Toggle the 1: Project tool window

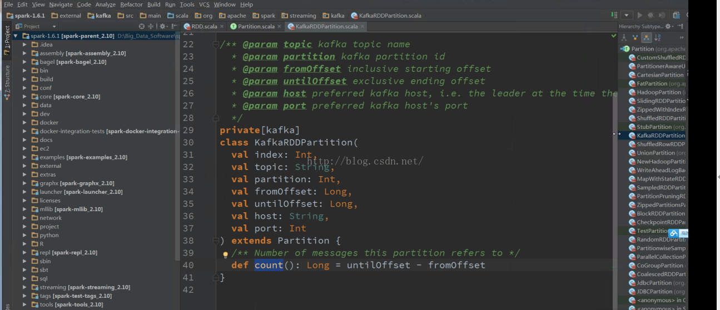click(7, 41)
